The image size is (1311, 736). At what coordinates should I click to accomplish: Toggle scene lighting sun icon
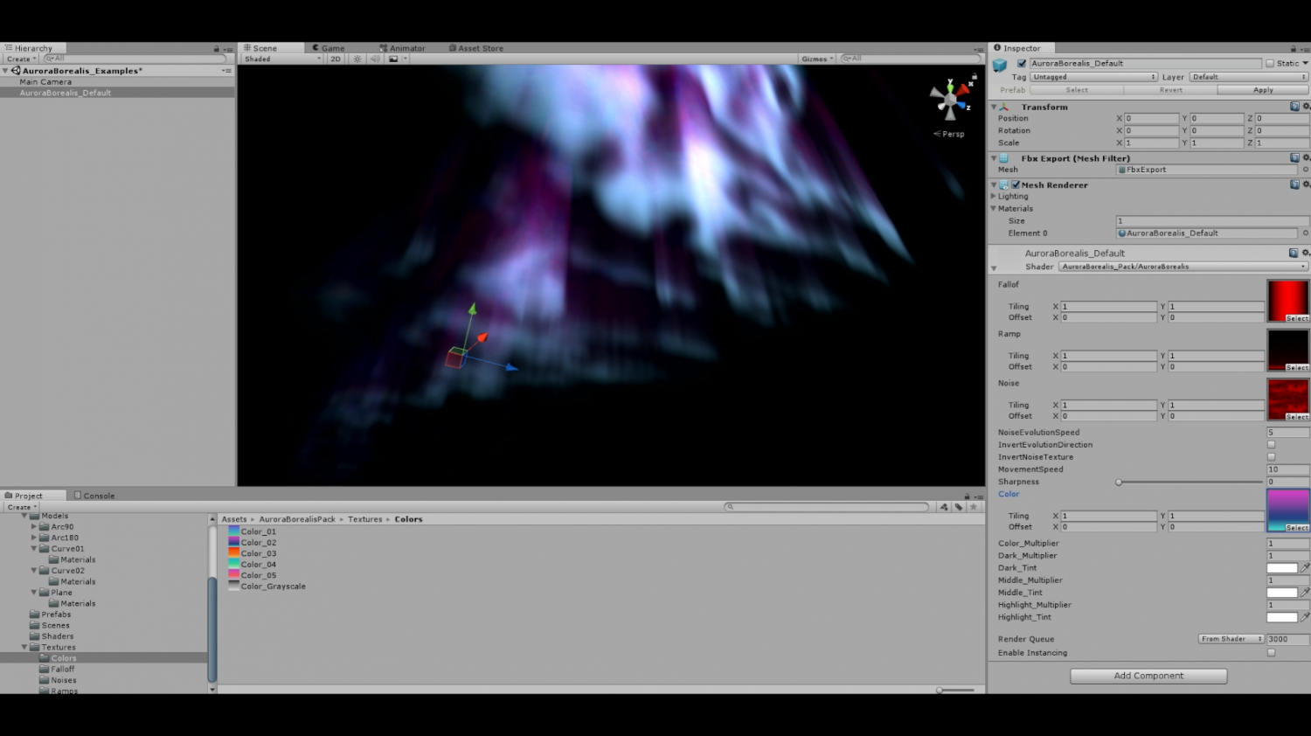(x=357, y=59)
